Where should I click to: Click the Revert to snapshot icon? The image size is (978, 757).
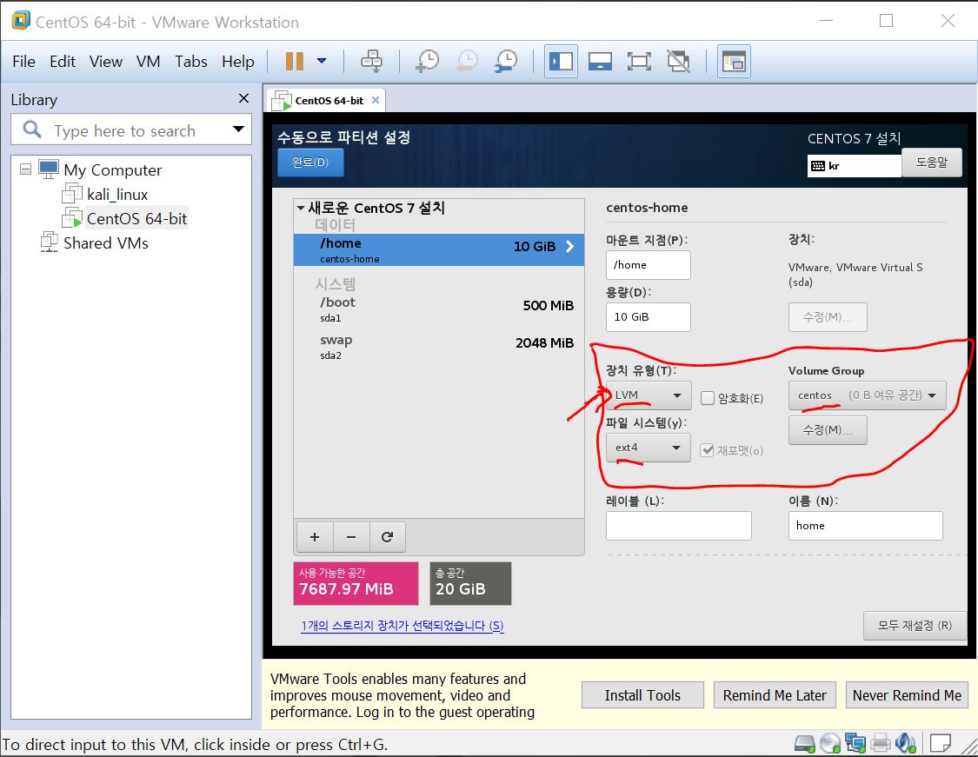coord(467,61)
